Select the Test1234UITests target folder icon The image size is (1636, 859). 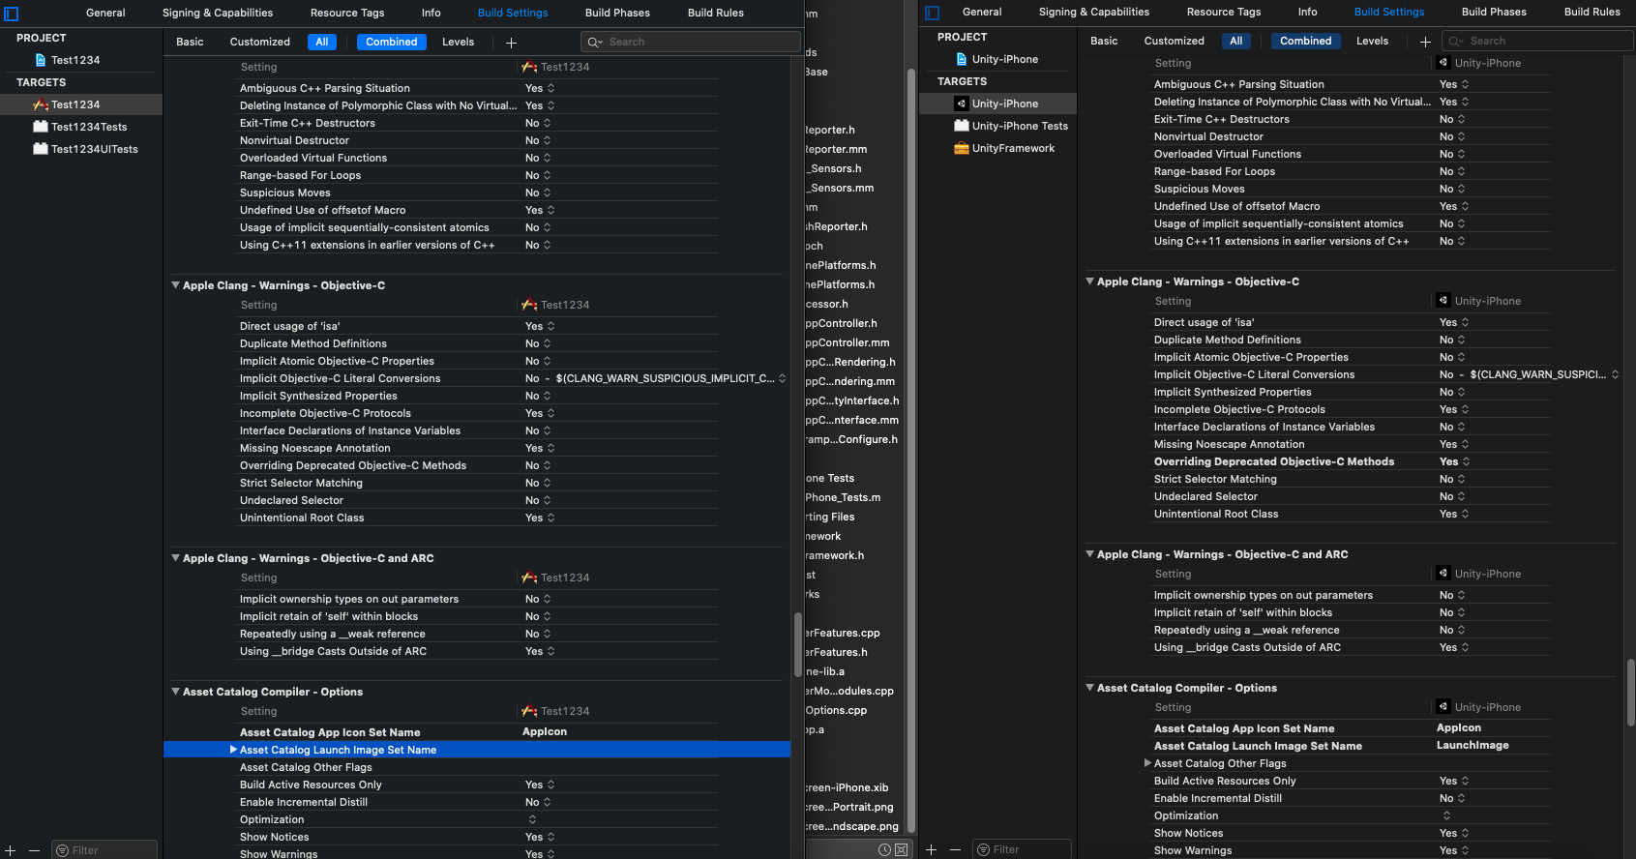tap(41, 149)
